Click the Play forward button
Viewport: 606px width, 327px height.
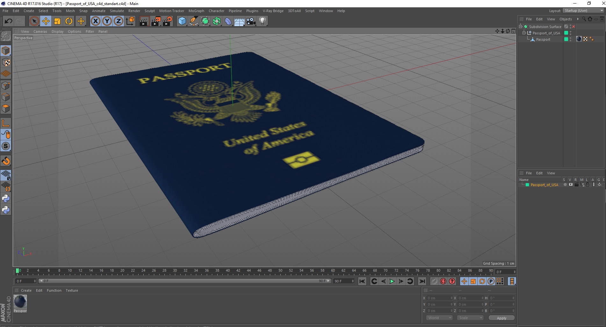coord(392,281)
